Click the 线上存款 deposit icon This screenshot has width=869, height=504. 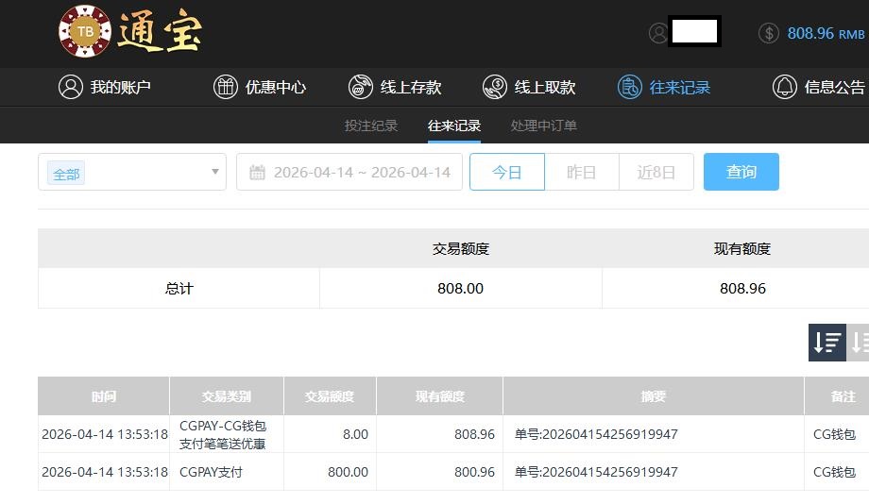point(360,87)
